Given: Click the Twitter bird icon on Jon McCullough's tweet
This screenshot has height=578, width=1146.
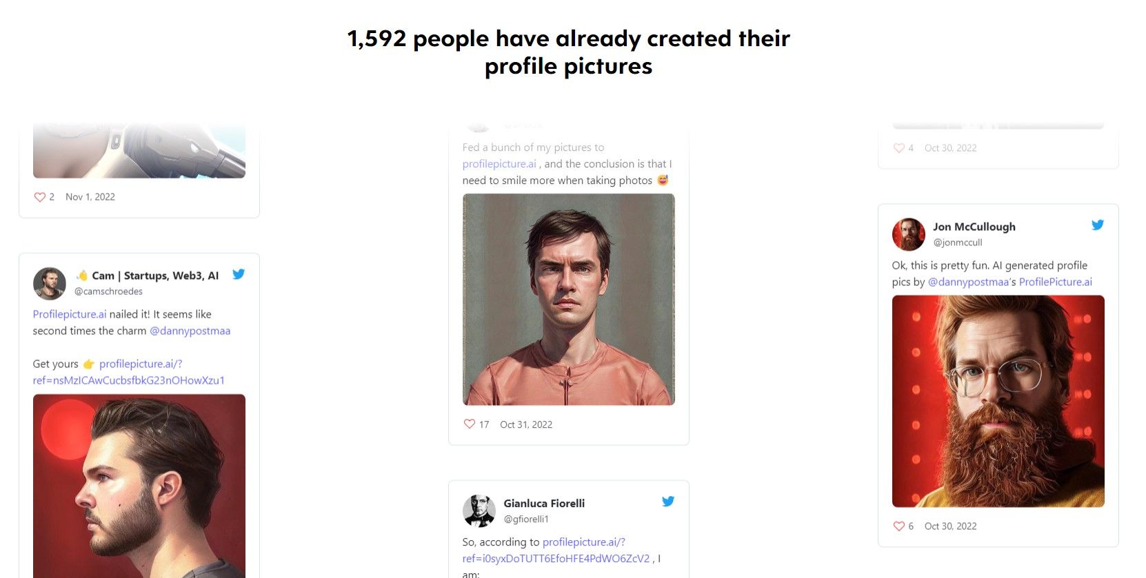Looking at the screenshot, I should (1098, 225).
